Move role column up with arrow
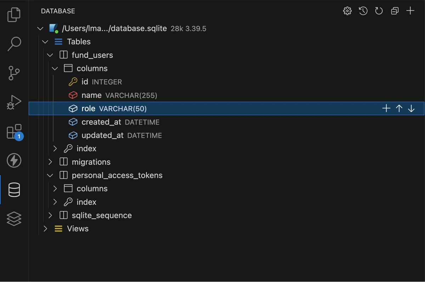Image resolution: width=425 pixels, height=282 pixels. pyautogui.click(x=399, y=109)
